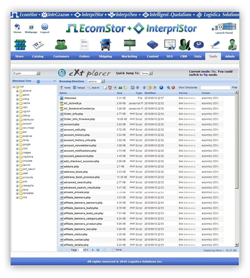
Task: Click the red round logout toolbar icon
Action: [x=173, y=87]
